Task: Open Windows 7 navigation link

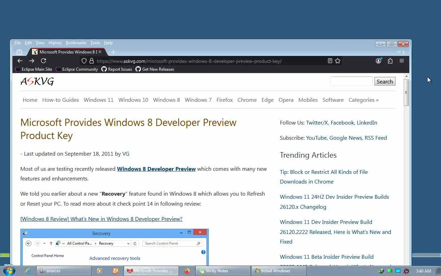Action: coord(198,100)
